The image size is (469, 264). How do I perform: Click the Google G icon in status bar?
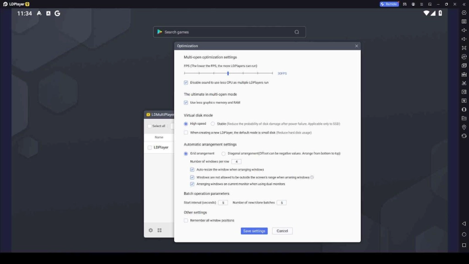point(57,13)
